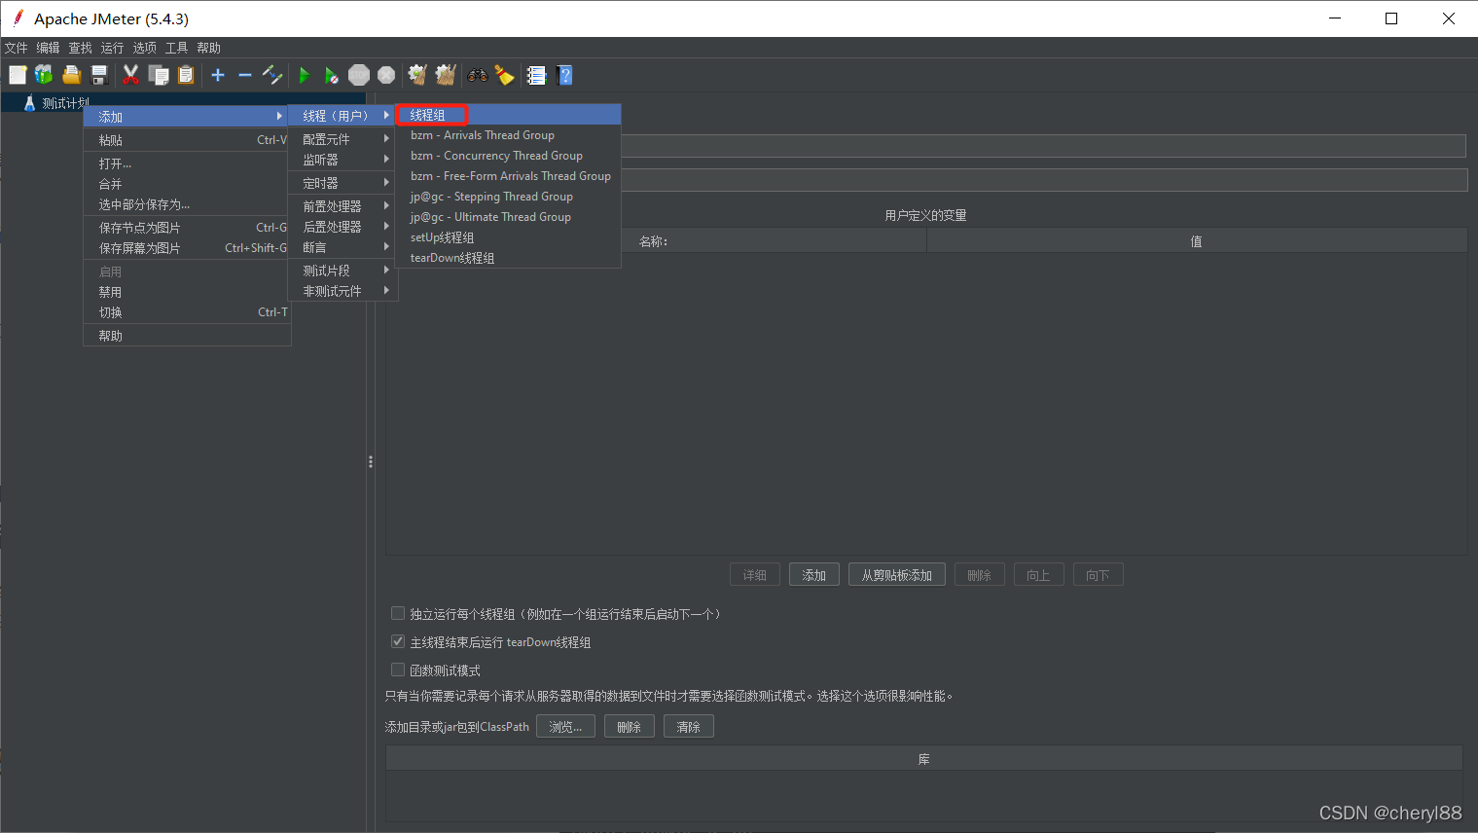Image resolution: width=1478 pixels, height=833 pixels.
Task: Click the Search binoculars icon
Action: [478, 75]
